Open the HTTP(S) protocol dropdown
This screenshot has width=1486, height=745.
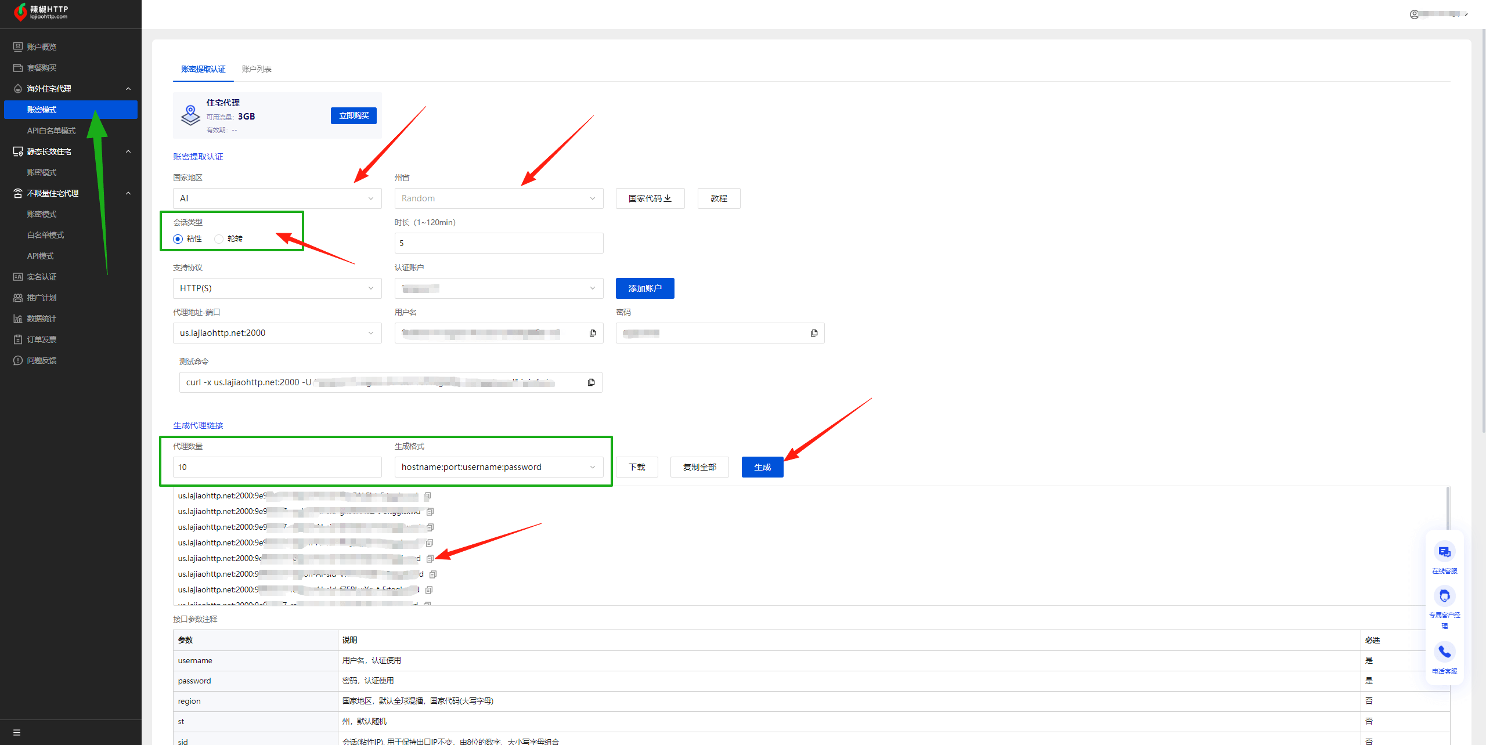[277, 288]
